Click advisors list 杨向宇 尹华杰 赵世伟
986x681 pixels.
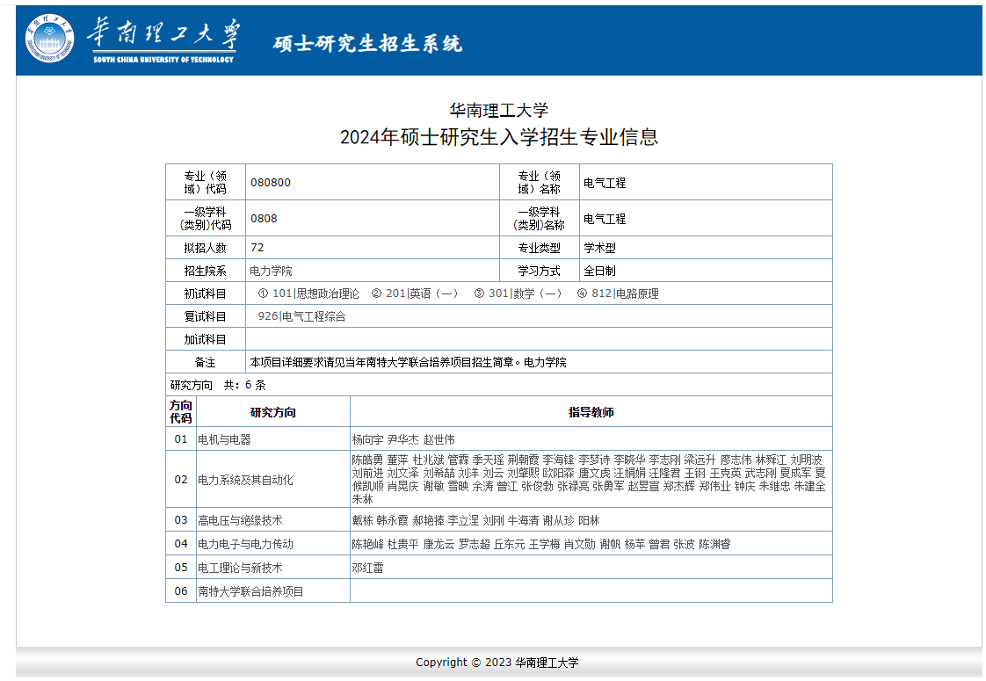403,439
